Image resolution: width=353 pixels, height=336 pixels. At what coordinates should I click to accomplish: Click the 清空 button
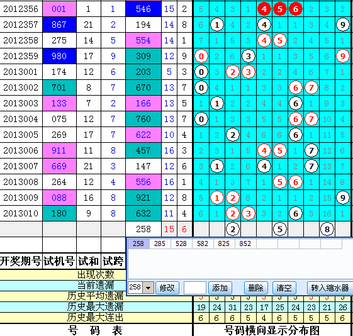tap(284, 288)
